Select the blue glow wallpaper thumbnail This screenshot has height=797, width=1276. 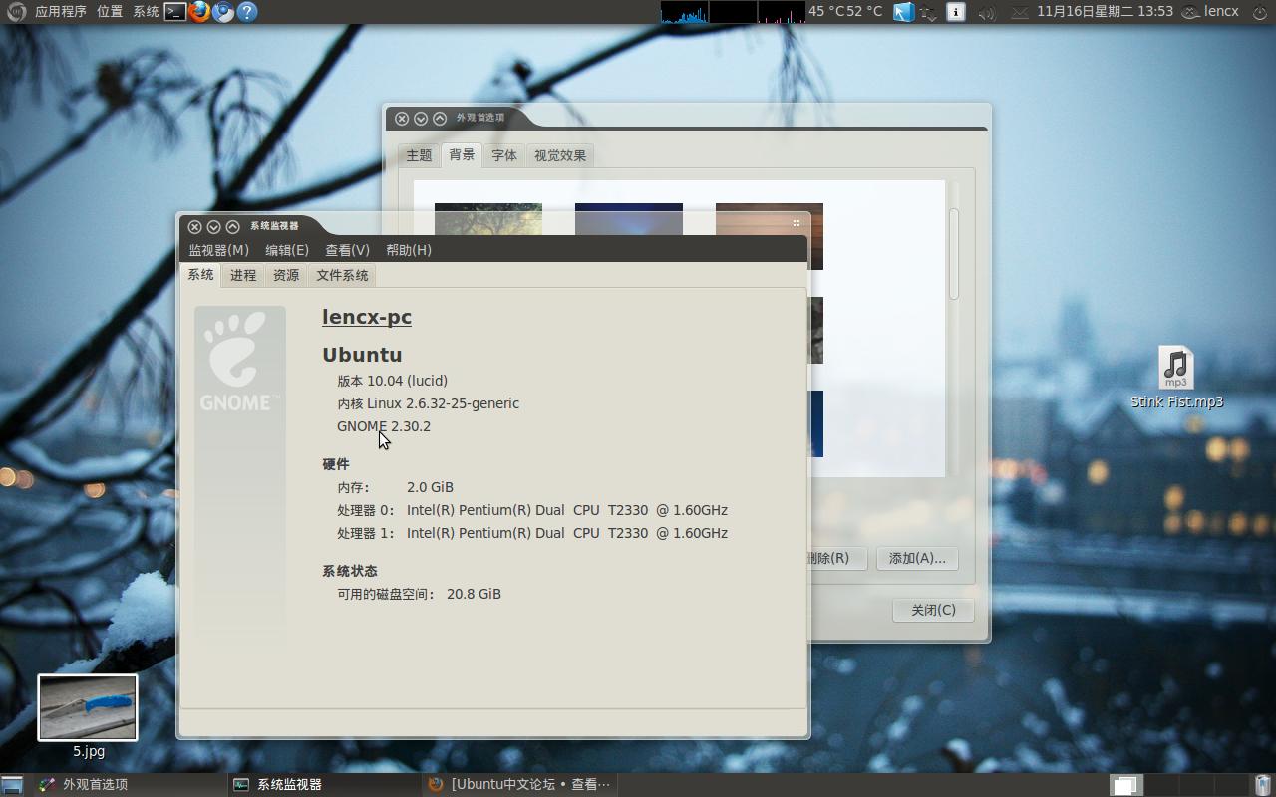coord(629,219)
